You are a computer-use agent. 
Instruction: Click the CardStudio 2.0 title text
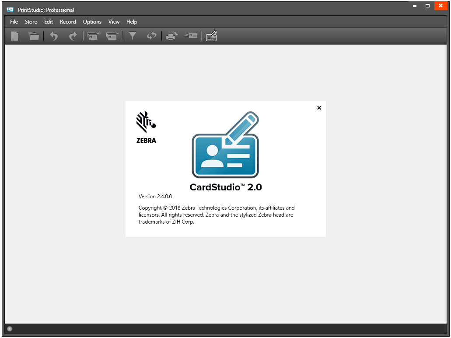pos(226,187)
